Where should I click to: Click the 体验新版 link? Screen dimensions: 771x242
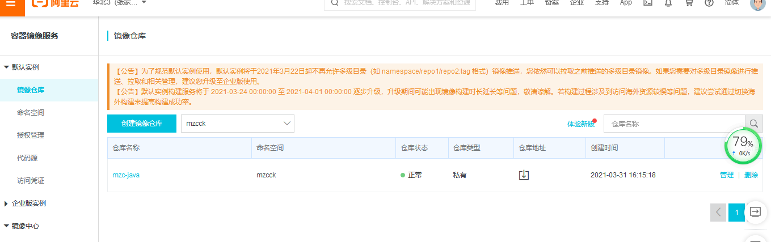click(x=581, y=124)
